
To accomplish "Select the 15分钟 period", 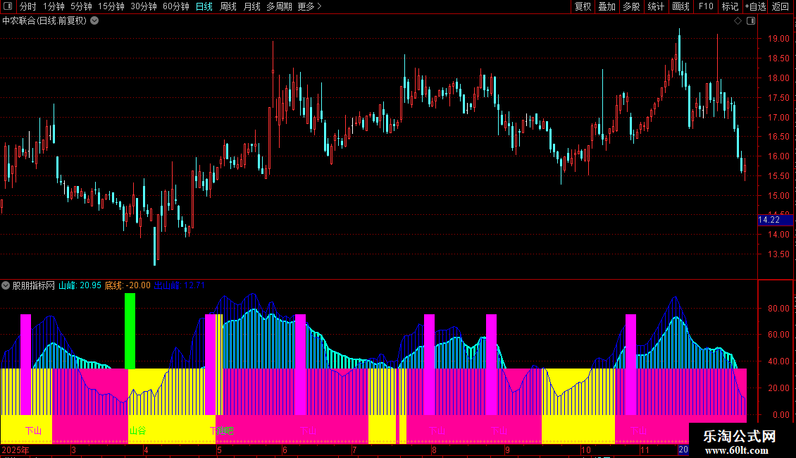I will pyautogui.click(x=111, y=6).
